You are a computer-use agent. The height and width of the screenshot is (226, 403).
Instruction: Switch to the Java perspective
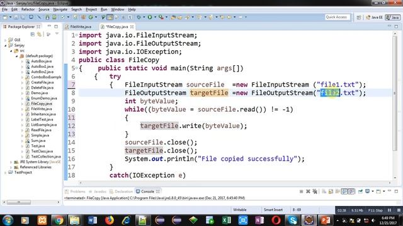(x=393, y=18)
